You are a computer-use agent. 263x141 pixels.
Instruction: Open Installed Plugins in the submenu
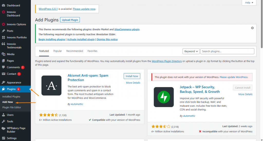click(11, 97)
